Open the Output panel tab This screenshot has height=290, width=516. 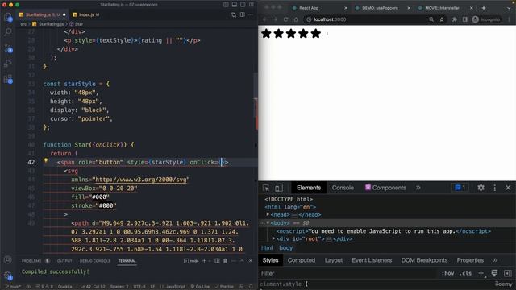[64, 261]
